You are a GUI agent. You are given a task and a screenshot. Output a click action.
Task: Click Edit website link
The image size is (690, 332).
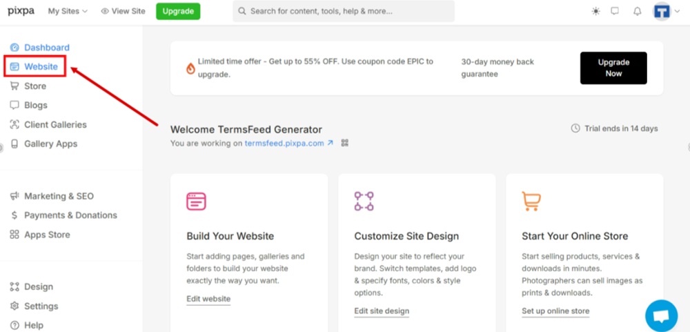(x=208, y=299)
